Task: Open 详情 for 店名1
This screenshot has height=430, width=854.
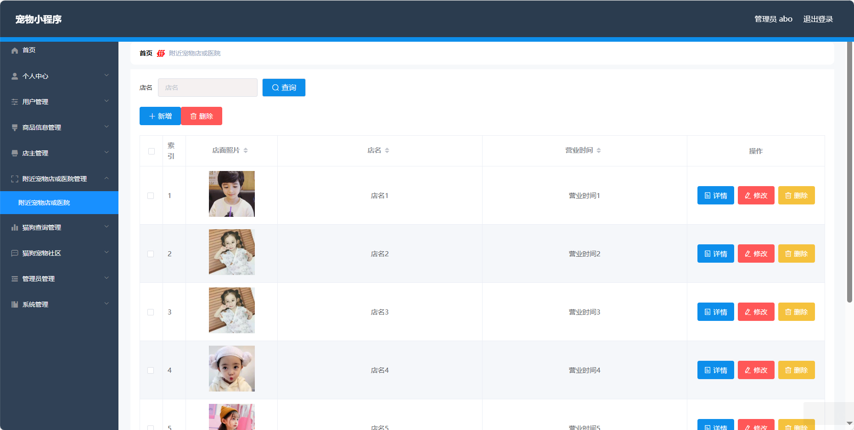Action: tap(716, 195)
